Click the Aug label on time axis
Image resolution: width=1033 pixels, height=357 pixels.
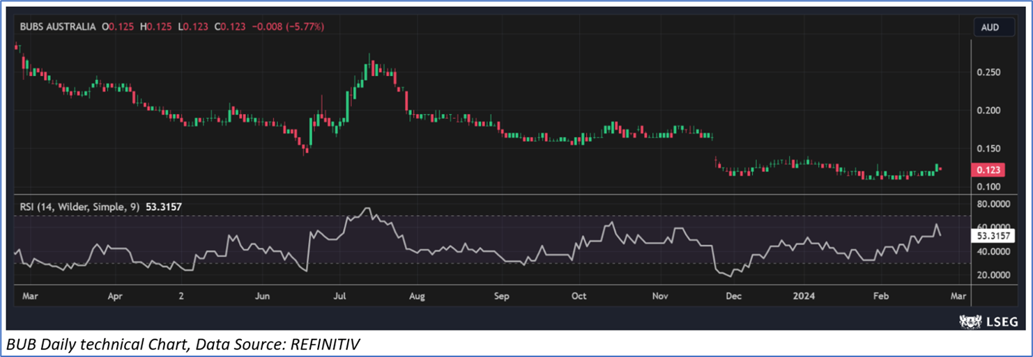[417, 296]
